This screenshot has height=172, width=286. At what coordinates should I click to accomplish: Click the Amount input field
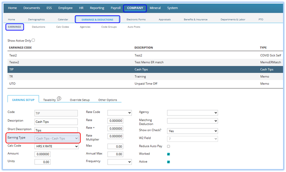(x=42, y=154)
